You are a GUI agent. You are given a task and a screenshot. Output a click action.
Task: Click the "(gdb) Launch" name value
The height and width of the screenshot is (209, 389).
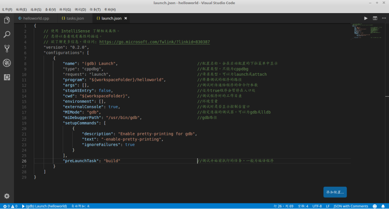pyautogui.click(x=99, y=63)
